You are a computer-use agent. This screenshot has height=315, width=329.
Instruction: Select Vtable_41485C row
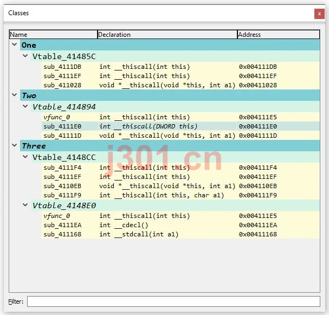(x=176, y=56)
